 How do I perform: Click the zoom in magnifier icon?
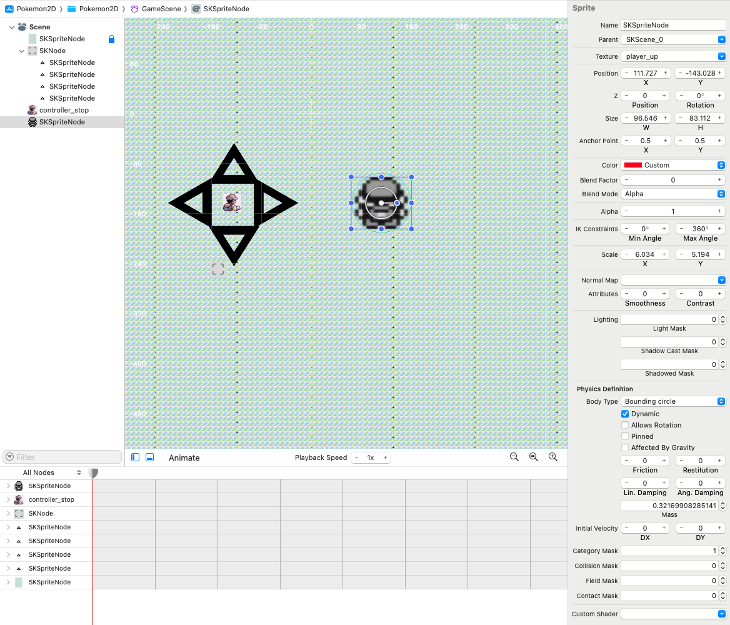[552, 457]
